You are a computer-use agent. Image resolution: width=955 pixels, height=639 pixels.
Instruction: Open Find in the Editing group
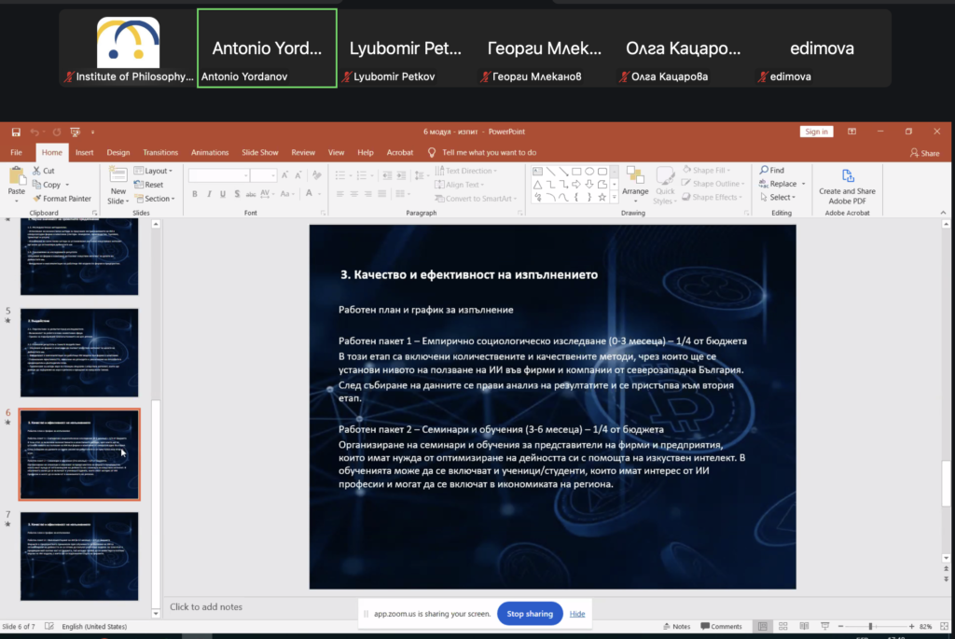pyautogui.click(x=771, y=170)
